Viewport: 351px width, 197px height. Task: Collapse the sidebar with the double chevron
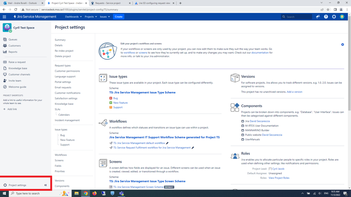(x=46, y=185)
